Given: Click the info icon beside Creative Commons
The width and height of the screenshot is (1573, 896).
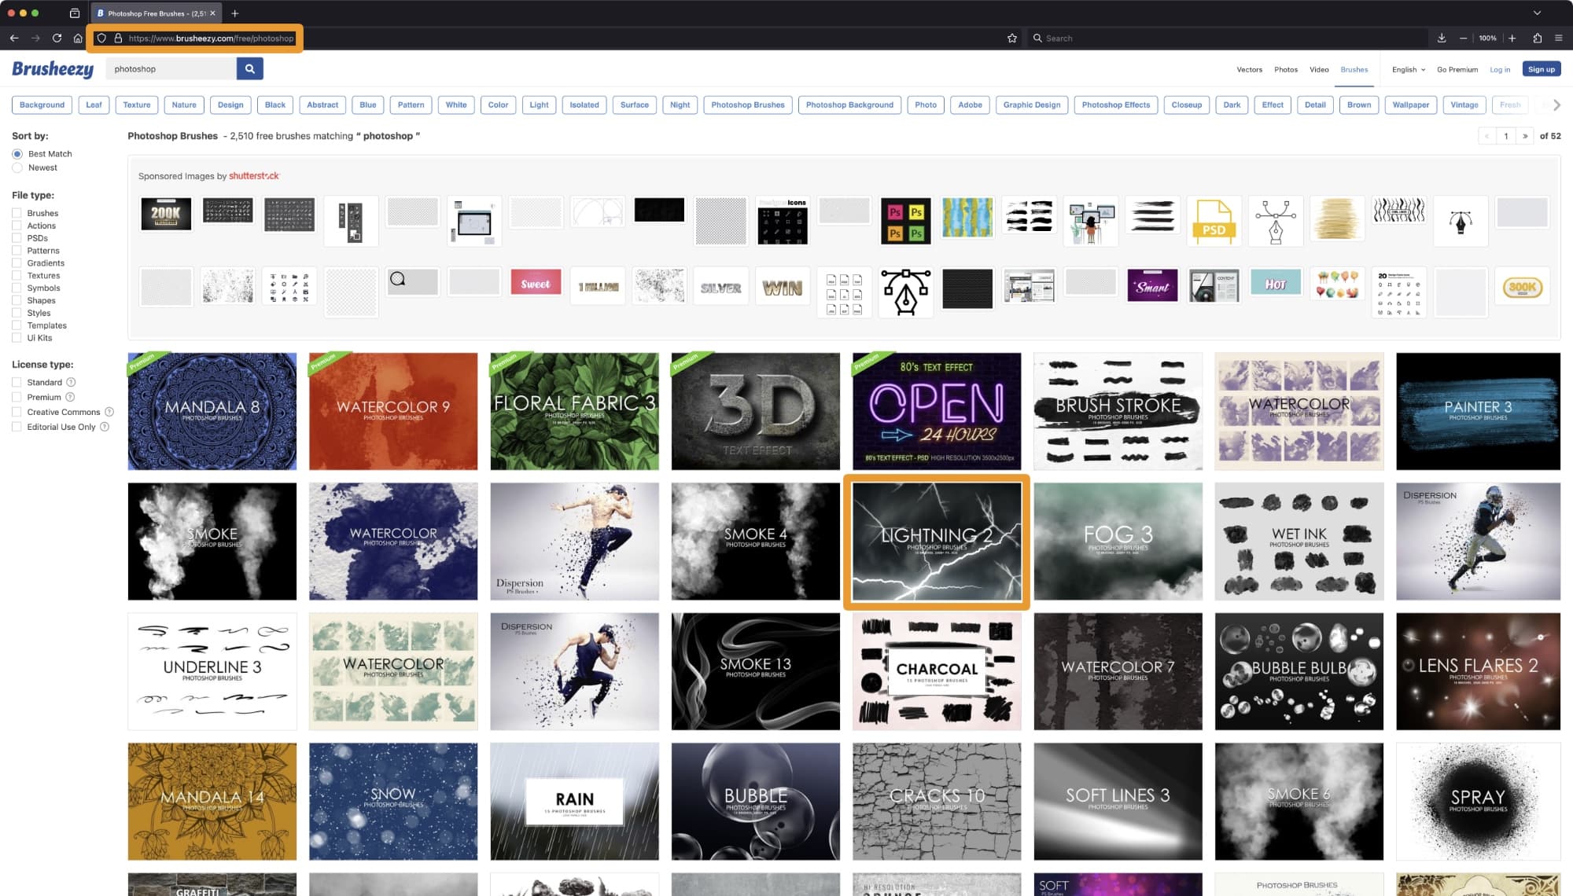Looking at the screenshot, I should (x=109, y=412).
